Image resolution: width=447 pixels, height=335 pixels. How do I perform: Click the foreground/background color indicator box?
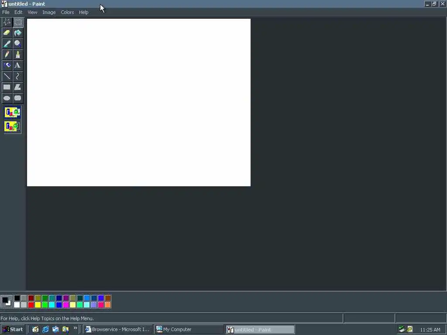[6, 301]
